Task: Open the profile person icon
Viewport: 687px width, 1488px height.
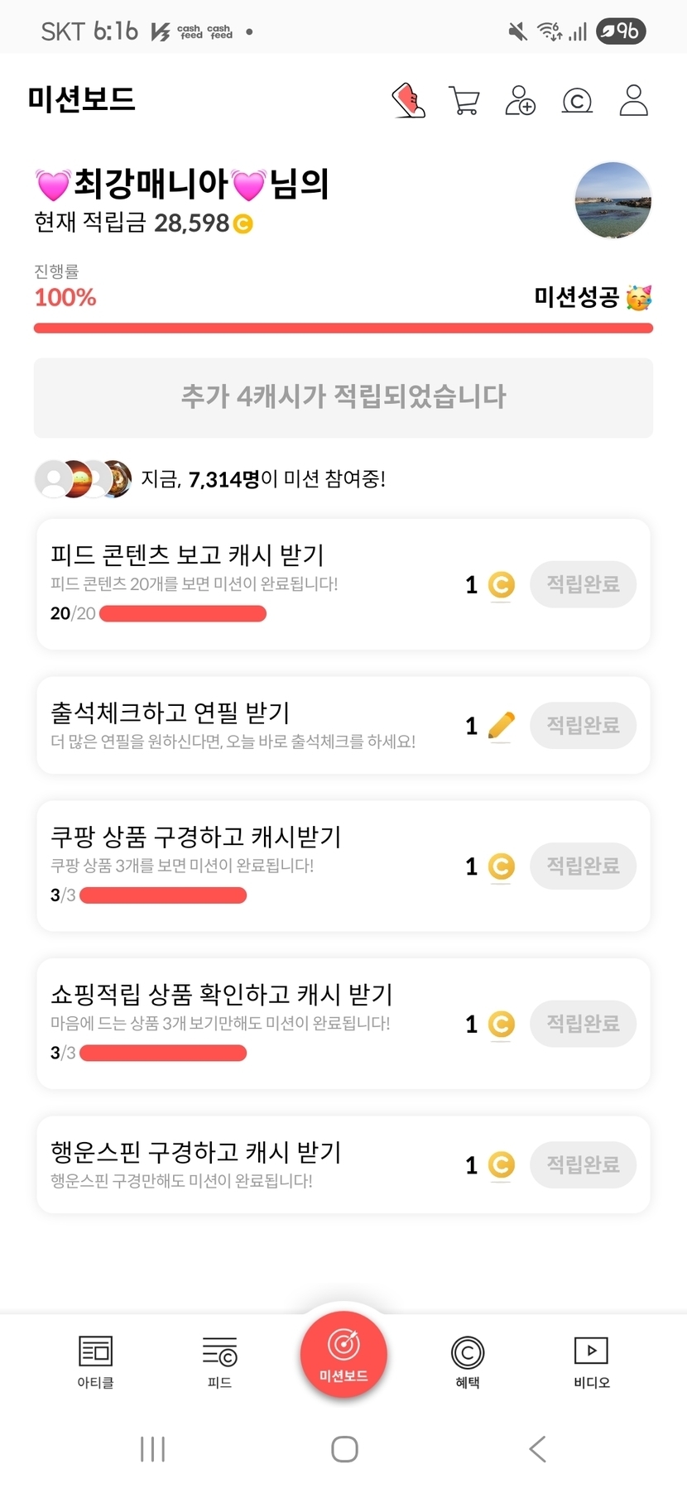Action: click(633, 100)
